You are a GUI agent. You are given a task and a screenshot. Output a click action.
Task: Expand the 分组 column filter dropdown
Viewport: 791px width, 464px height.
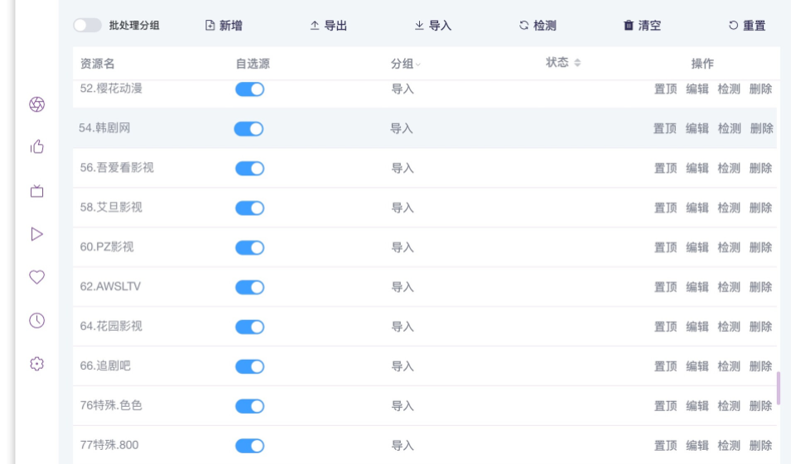click(418, 65)
